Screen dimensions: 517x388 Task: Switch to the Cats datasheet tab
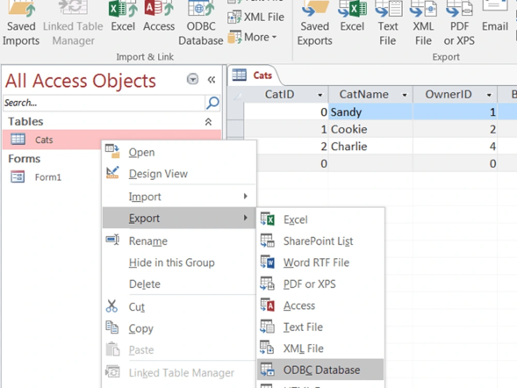coord(262,75)
